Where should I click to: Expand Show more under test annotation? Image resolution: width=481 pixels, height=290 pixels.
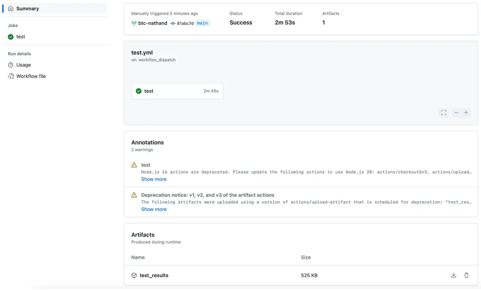pos(154,179)
